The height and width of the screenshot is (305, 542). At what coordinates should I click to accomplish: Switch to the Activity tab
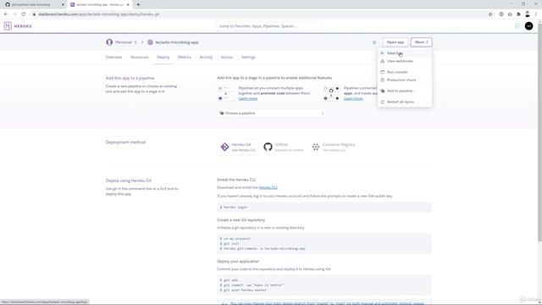click(x=206, y=57)
